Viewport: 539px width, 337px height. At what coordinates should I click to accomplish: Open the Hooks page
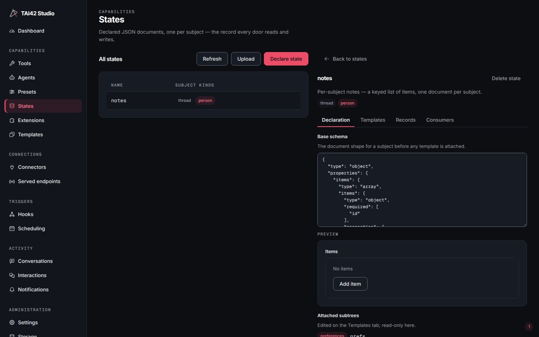(x=43, y=215)
